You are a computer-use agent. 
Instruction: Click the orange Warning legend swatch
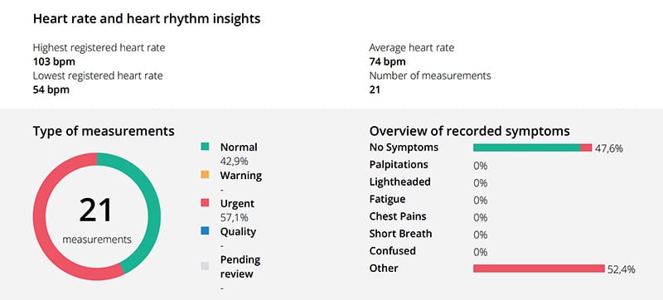coord(205,175)
